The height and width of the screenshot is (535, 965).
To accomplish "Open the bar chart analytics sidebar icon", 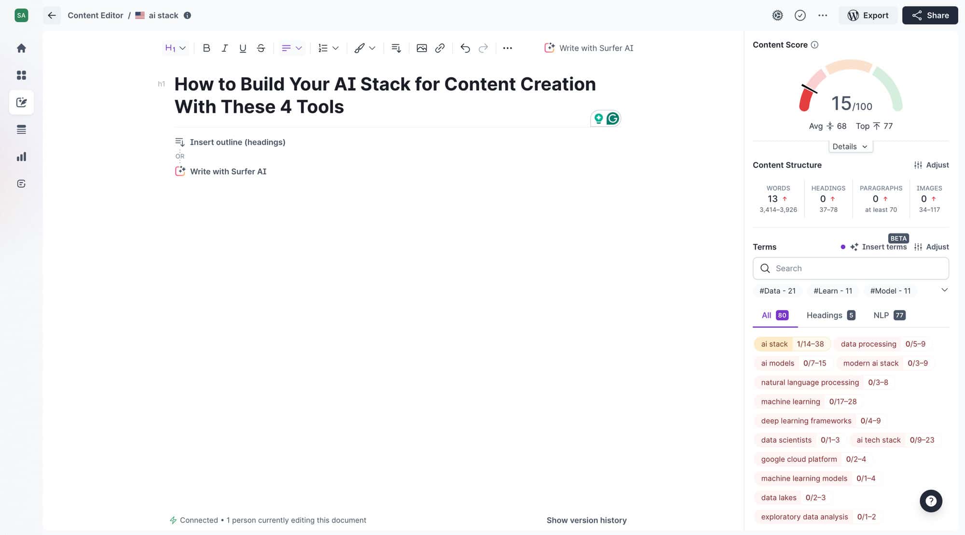I will click(x=21, y=156).
